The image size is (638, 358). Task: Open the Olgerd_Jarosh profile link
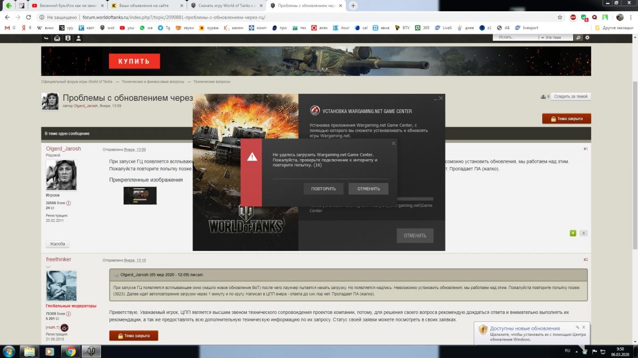(63, 149)
